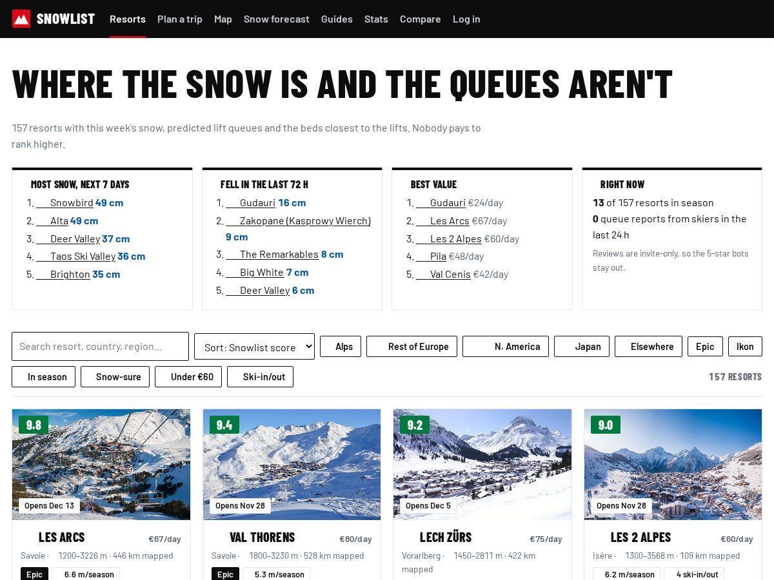
Task: Open Les Arcs in Best Value list
Action: pyautogui.click(x=442, y=220)
